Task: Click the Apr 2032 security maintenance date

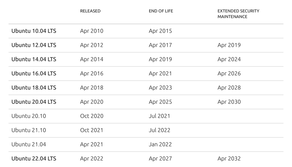Action: [229, 159]
